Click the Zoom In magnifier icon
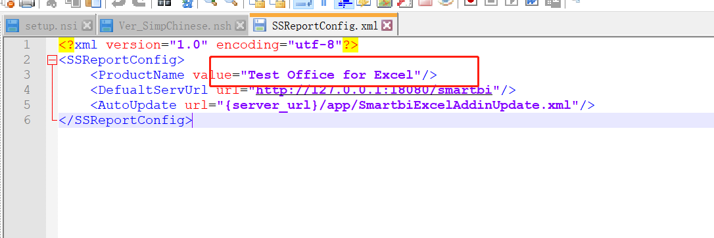The height and width of the screenshot is (238, 714). (x=210, y=3)
